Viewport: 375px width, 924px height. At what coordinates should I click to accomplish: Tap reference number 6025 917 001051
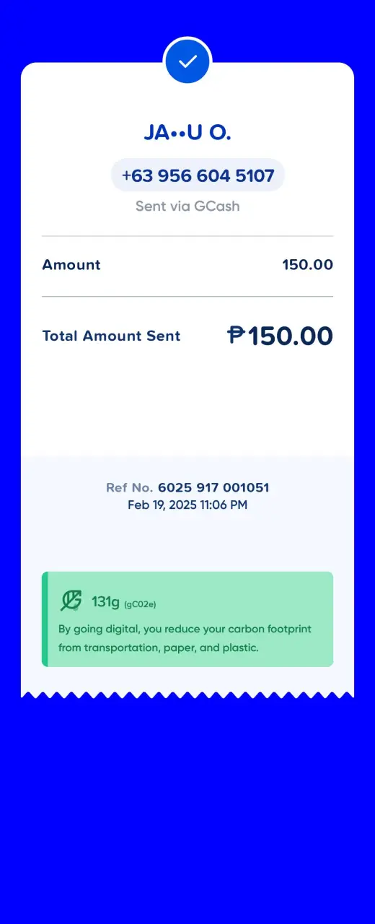tap(213, 488)
